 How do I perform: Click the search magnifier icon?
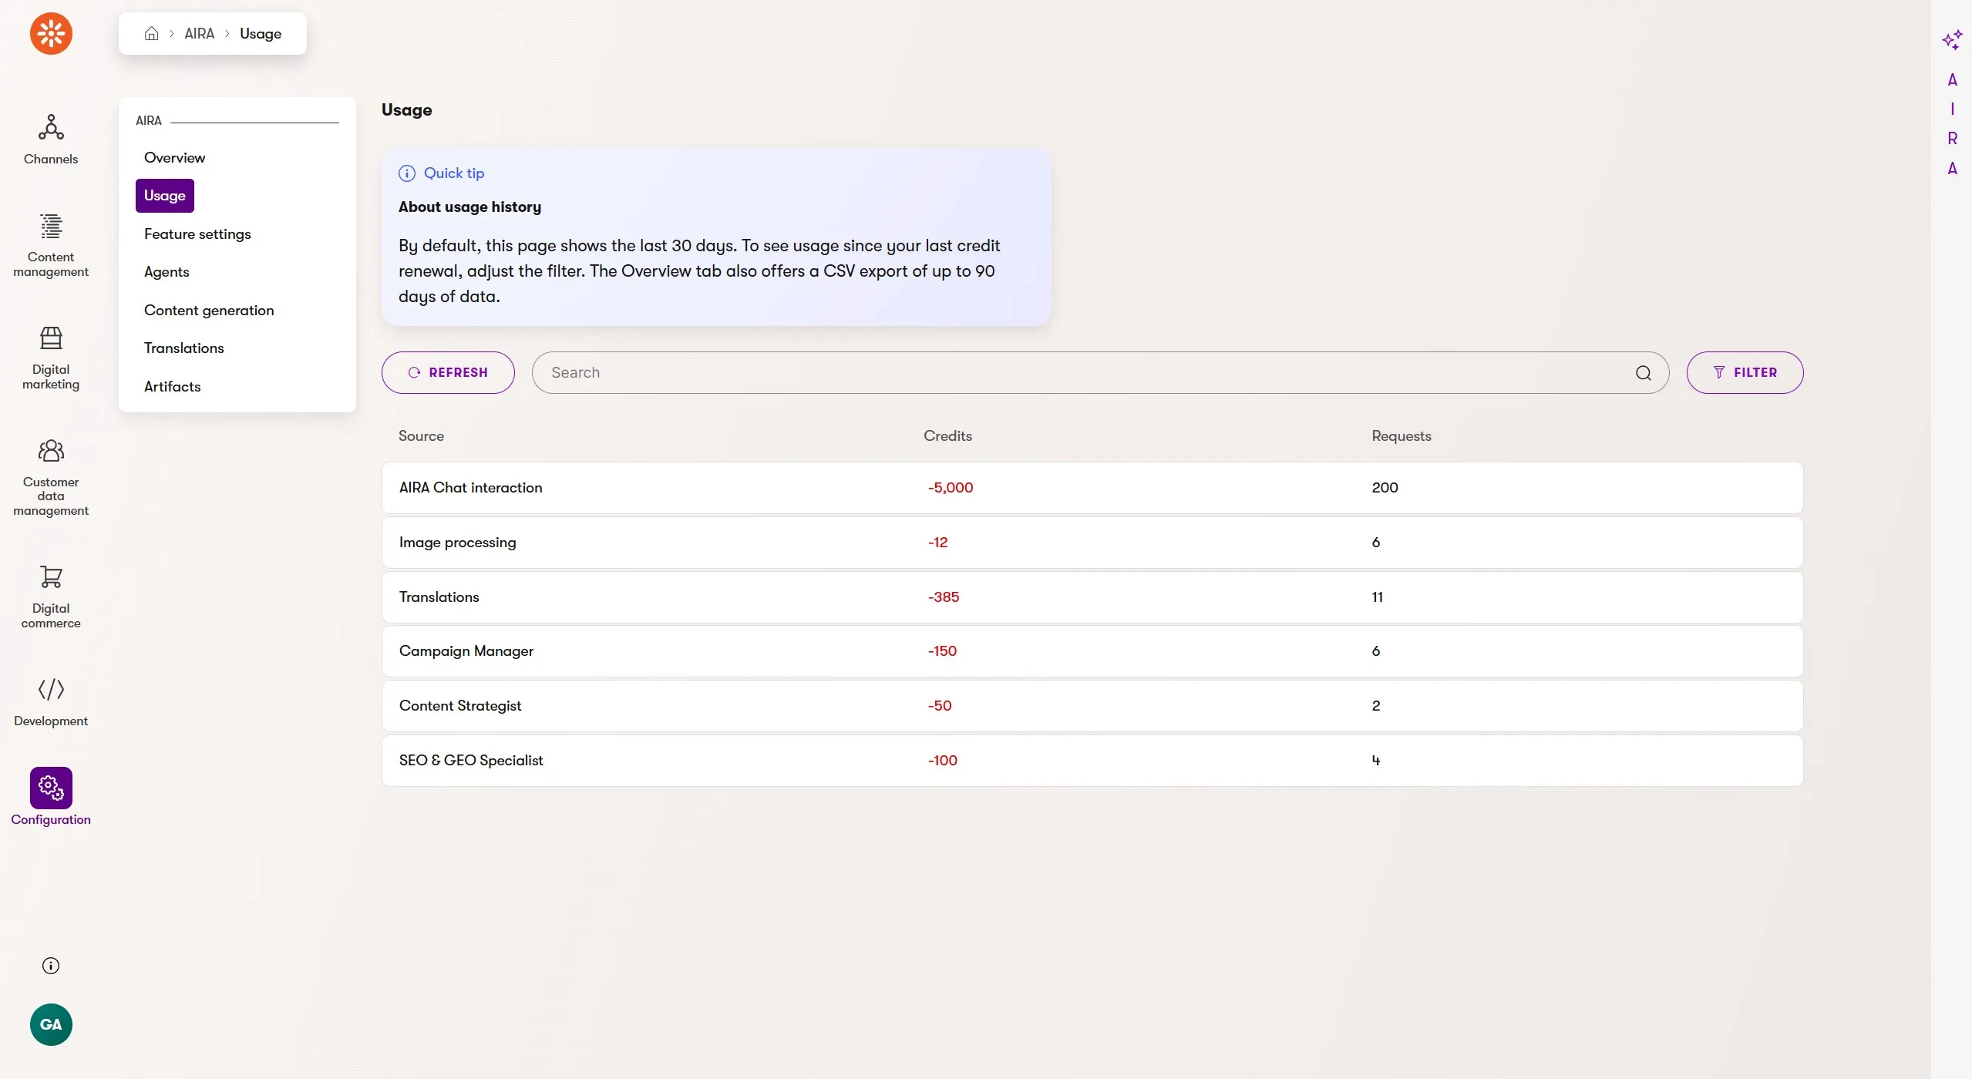(x=1643, y=373)
